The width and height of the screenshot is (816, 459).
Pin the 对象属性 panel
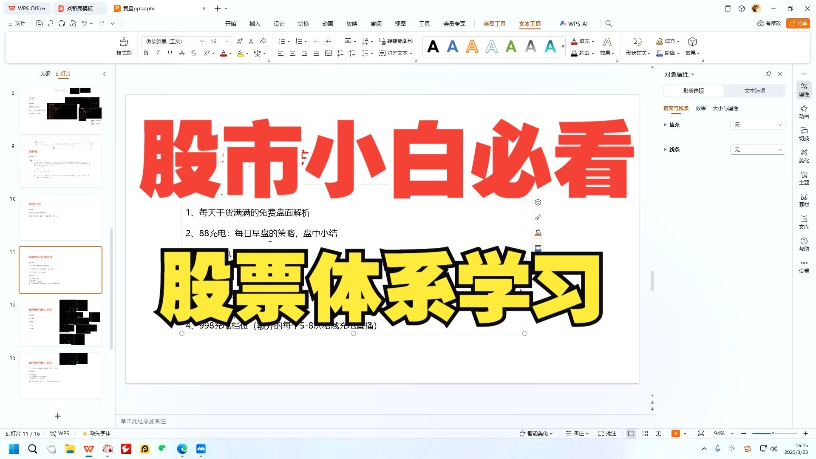[768, 74]
